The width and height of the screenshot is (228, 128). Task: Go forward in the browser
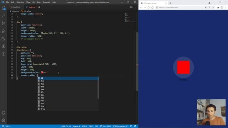pyautogui.click(x=145, y=7)
